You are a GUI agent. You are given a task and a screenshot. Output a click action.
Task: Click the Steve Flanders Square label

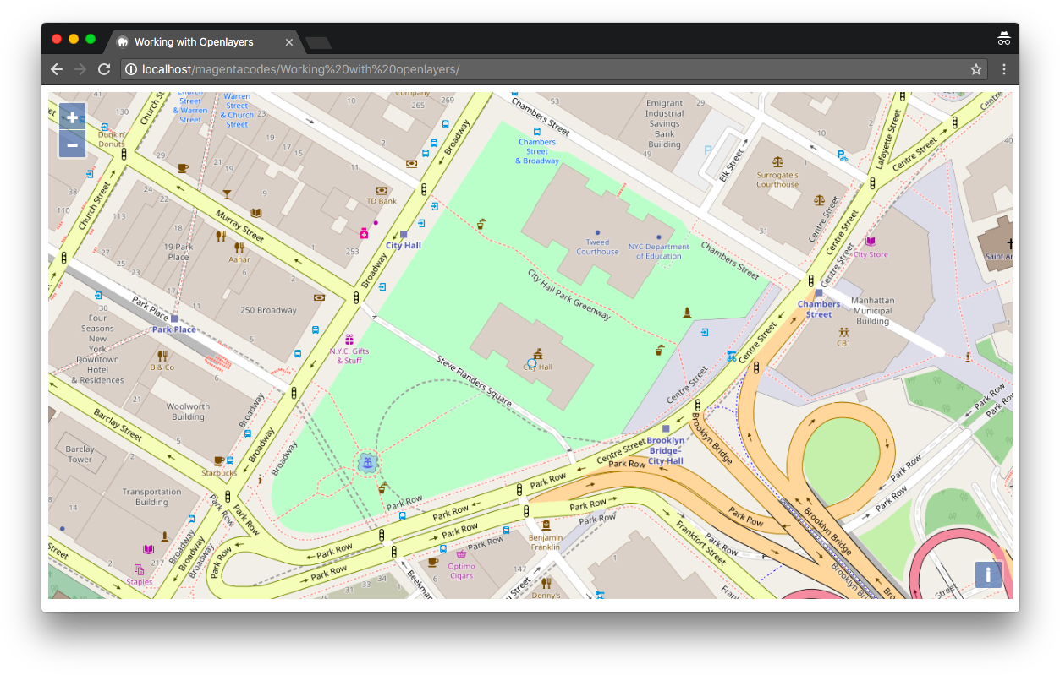(474, 381)
